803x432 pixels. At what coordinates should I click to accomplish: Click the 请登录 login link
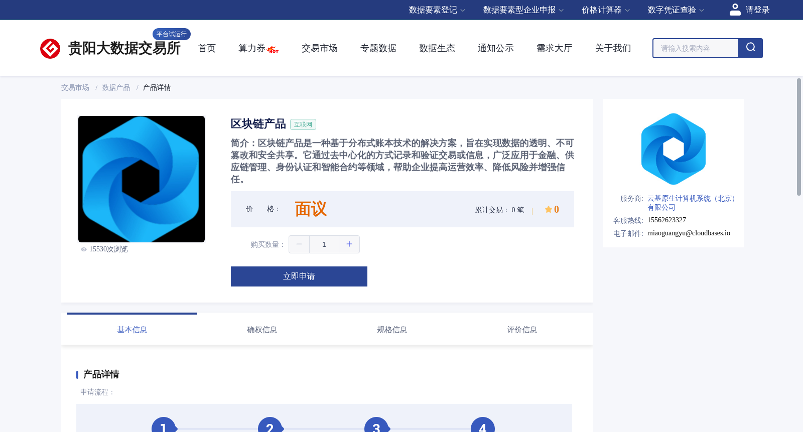(x=757, y=10)
